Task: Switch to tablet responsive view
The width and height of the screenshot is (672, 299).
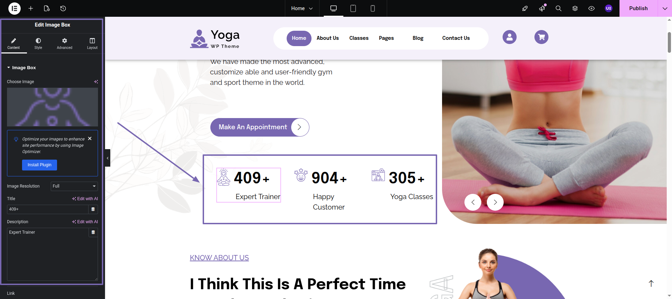Action: [353, 8]
